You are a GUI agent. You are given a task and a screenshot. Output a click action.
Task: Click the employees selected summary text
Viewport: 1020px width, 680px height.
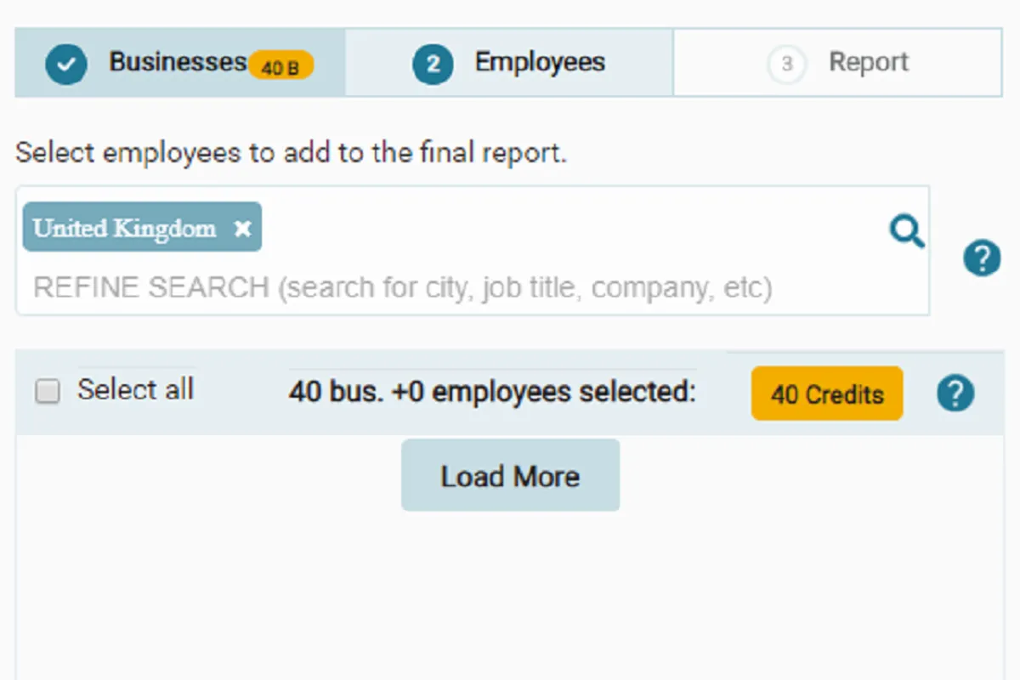pyautogui.click(x=492, y=392)
